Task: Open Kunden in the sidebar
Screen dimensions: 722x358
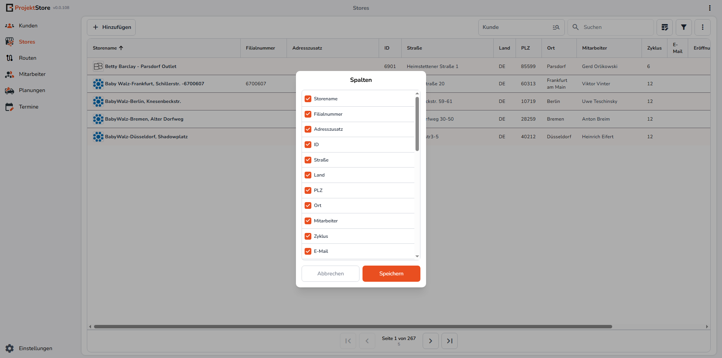Action: [x=28, y=26]
